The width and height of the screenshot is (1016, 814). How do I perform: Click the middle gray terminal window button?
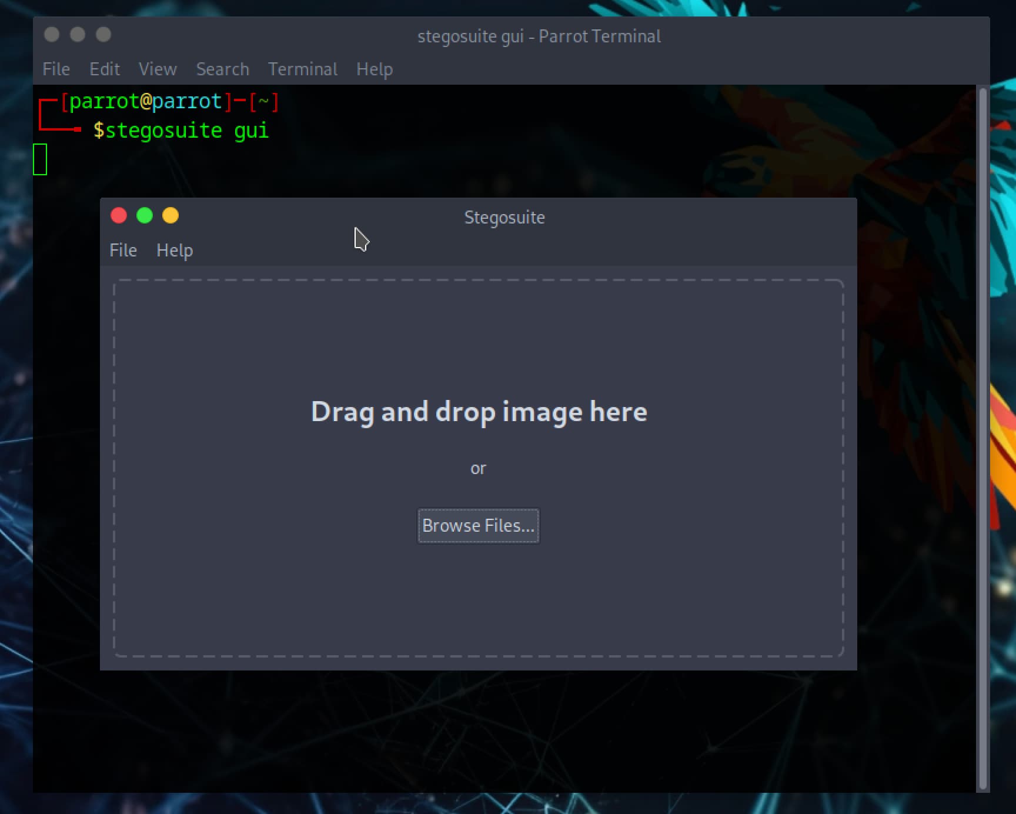pos(78,35)
